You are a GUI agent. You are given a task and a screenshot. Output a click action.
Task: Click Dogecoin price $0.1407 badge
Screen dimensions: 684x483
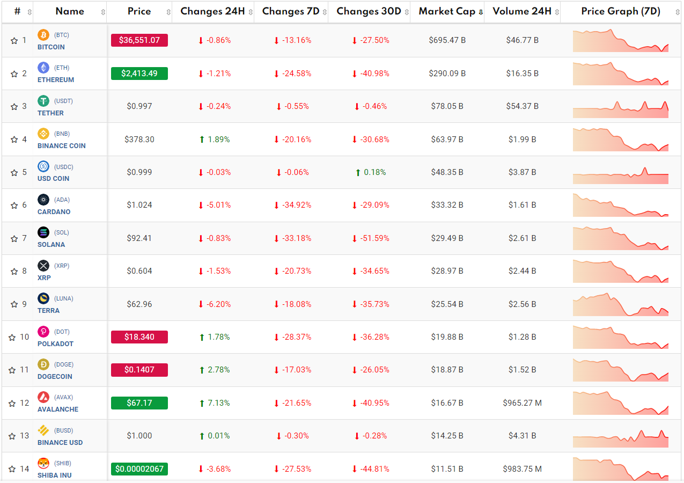pyautogui.click(x=139, y=370)
